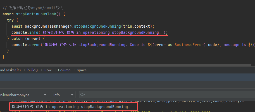The height and width of the screenshot is (112, 255).
Task: Click the async keyword
Action: click(x=8, y=14)
